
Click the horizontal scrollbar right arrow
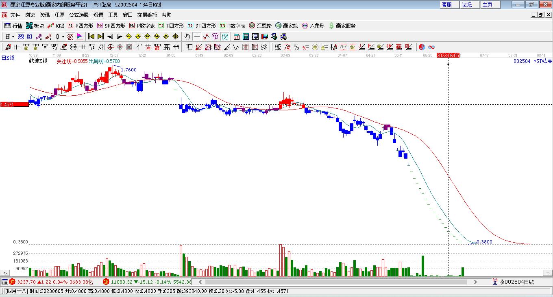[x=475, y=282]
